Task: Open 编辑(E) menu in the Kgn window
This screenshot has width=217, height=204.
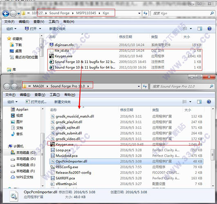Action: (x=24, y=22)
